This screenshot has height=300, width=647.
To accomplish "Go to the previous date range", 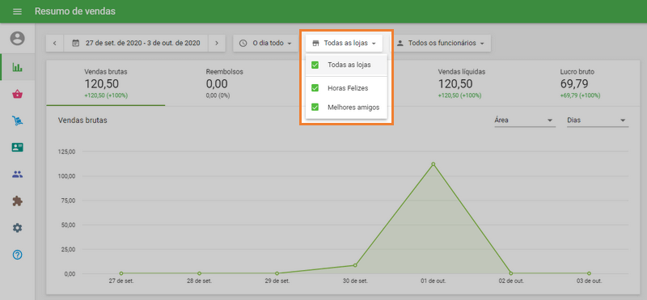I will [55, 43].
